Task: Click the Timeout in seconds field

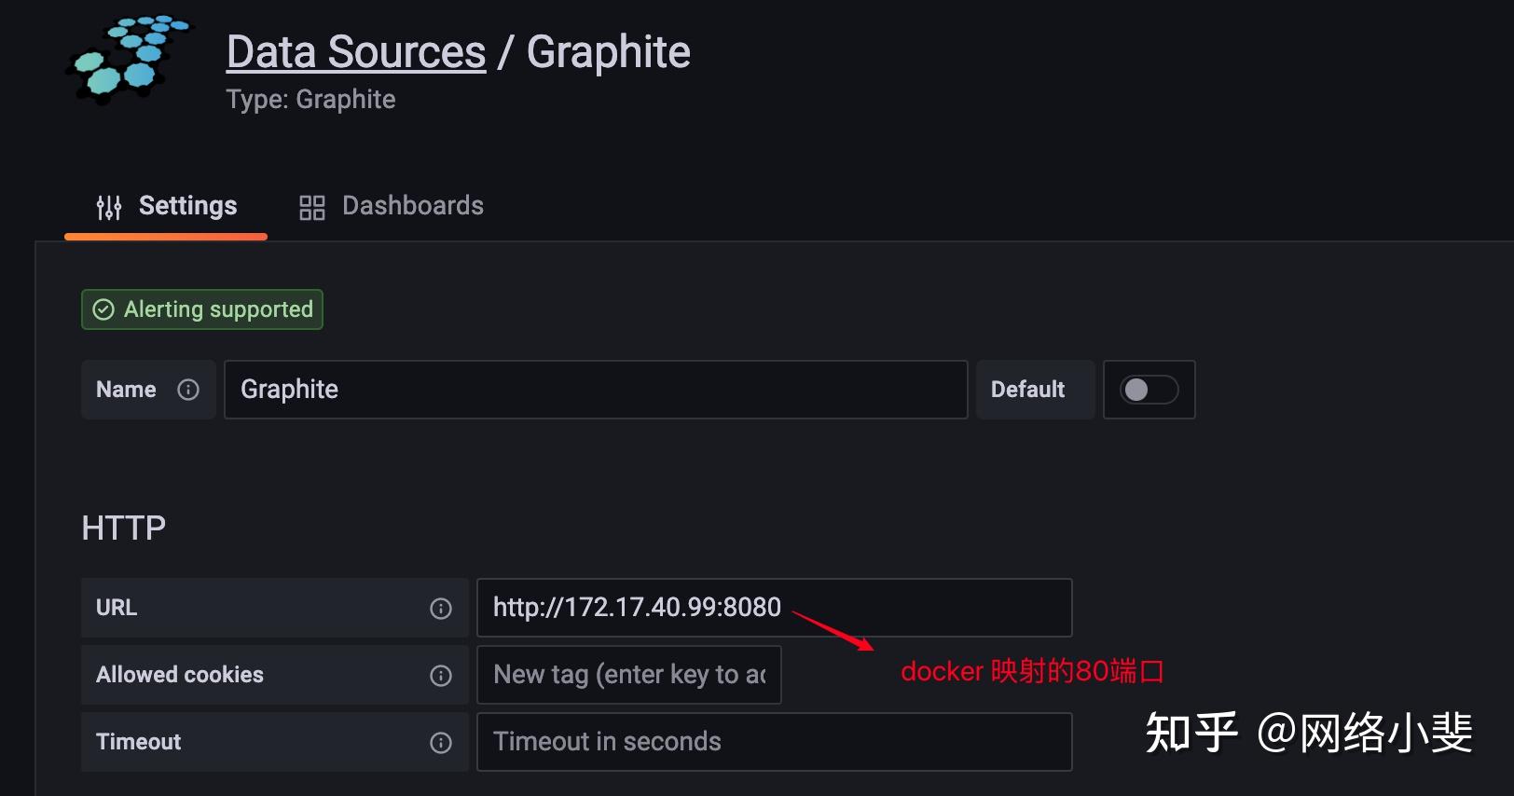Action: click(x=774, y=742)
